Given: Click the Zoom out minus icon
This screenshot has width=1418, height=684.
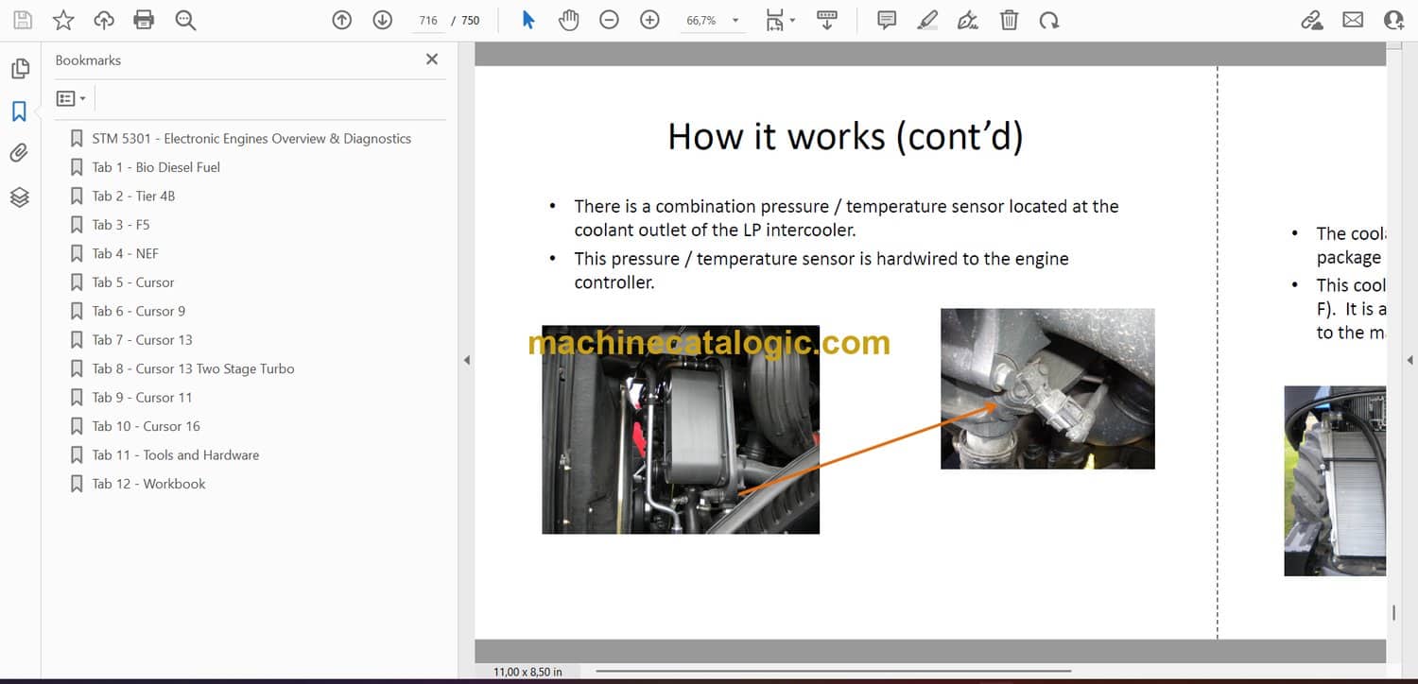Looking at the screenshot, I should coord(609,20).
